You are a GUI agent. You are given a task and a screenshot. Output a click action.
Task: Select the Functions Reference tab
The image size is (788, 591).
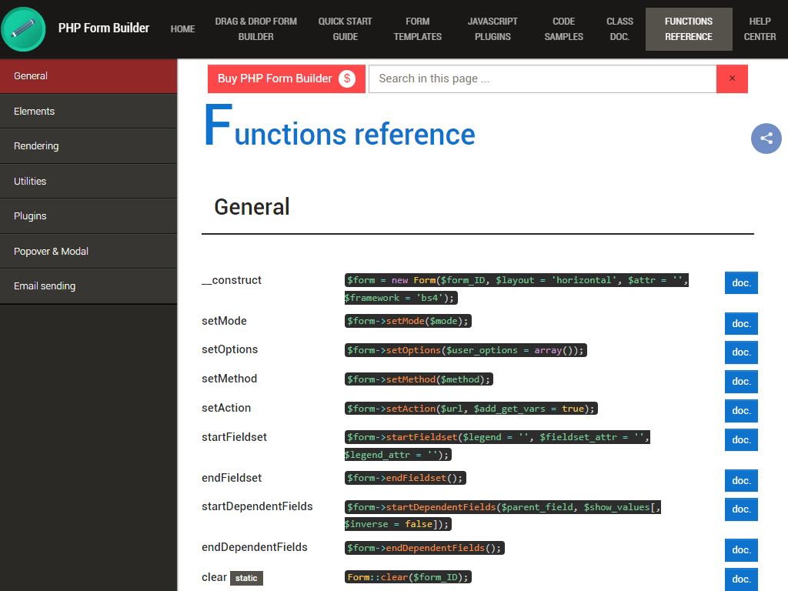689,29
